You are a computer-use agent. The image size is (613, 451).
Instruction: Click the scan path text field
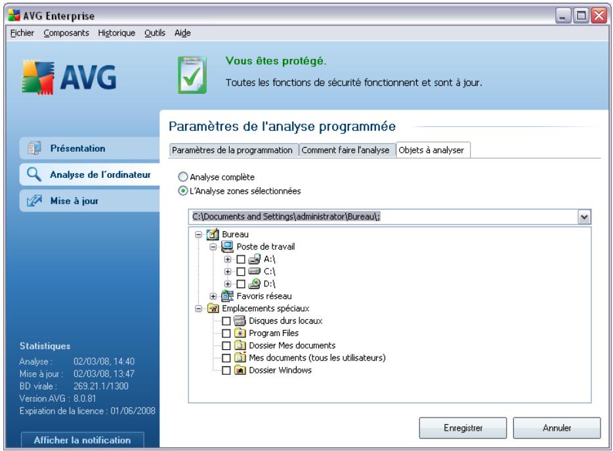pyautogui.click(x=384, y=217)
